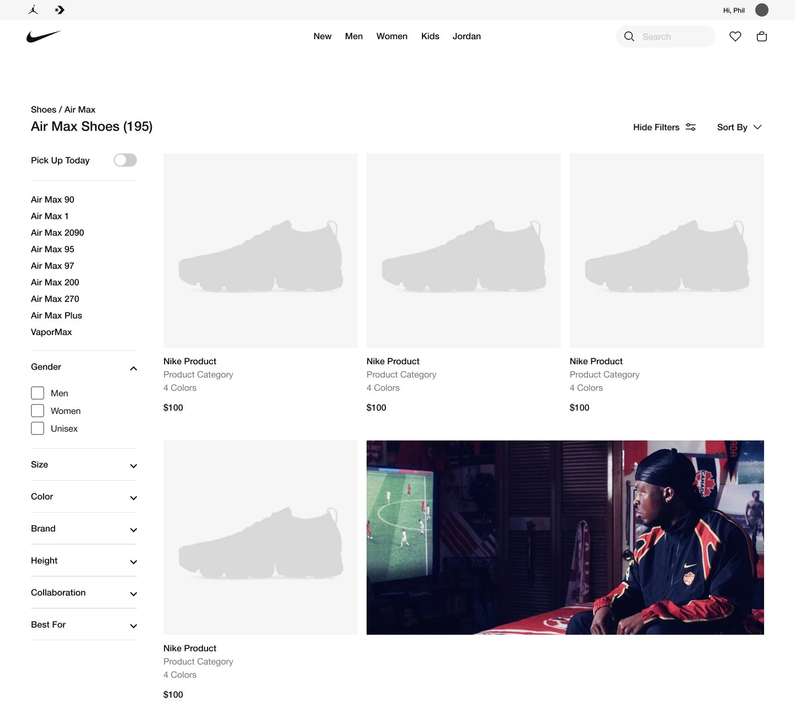Click the filter sliders icon
The image size is (795, 712).
click(691, 127)
